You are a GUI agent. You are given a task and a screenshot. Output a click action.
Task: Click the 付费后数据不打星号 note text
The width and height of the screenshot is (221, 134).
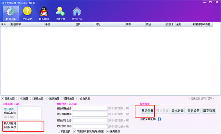[201, 98]
